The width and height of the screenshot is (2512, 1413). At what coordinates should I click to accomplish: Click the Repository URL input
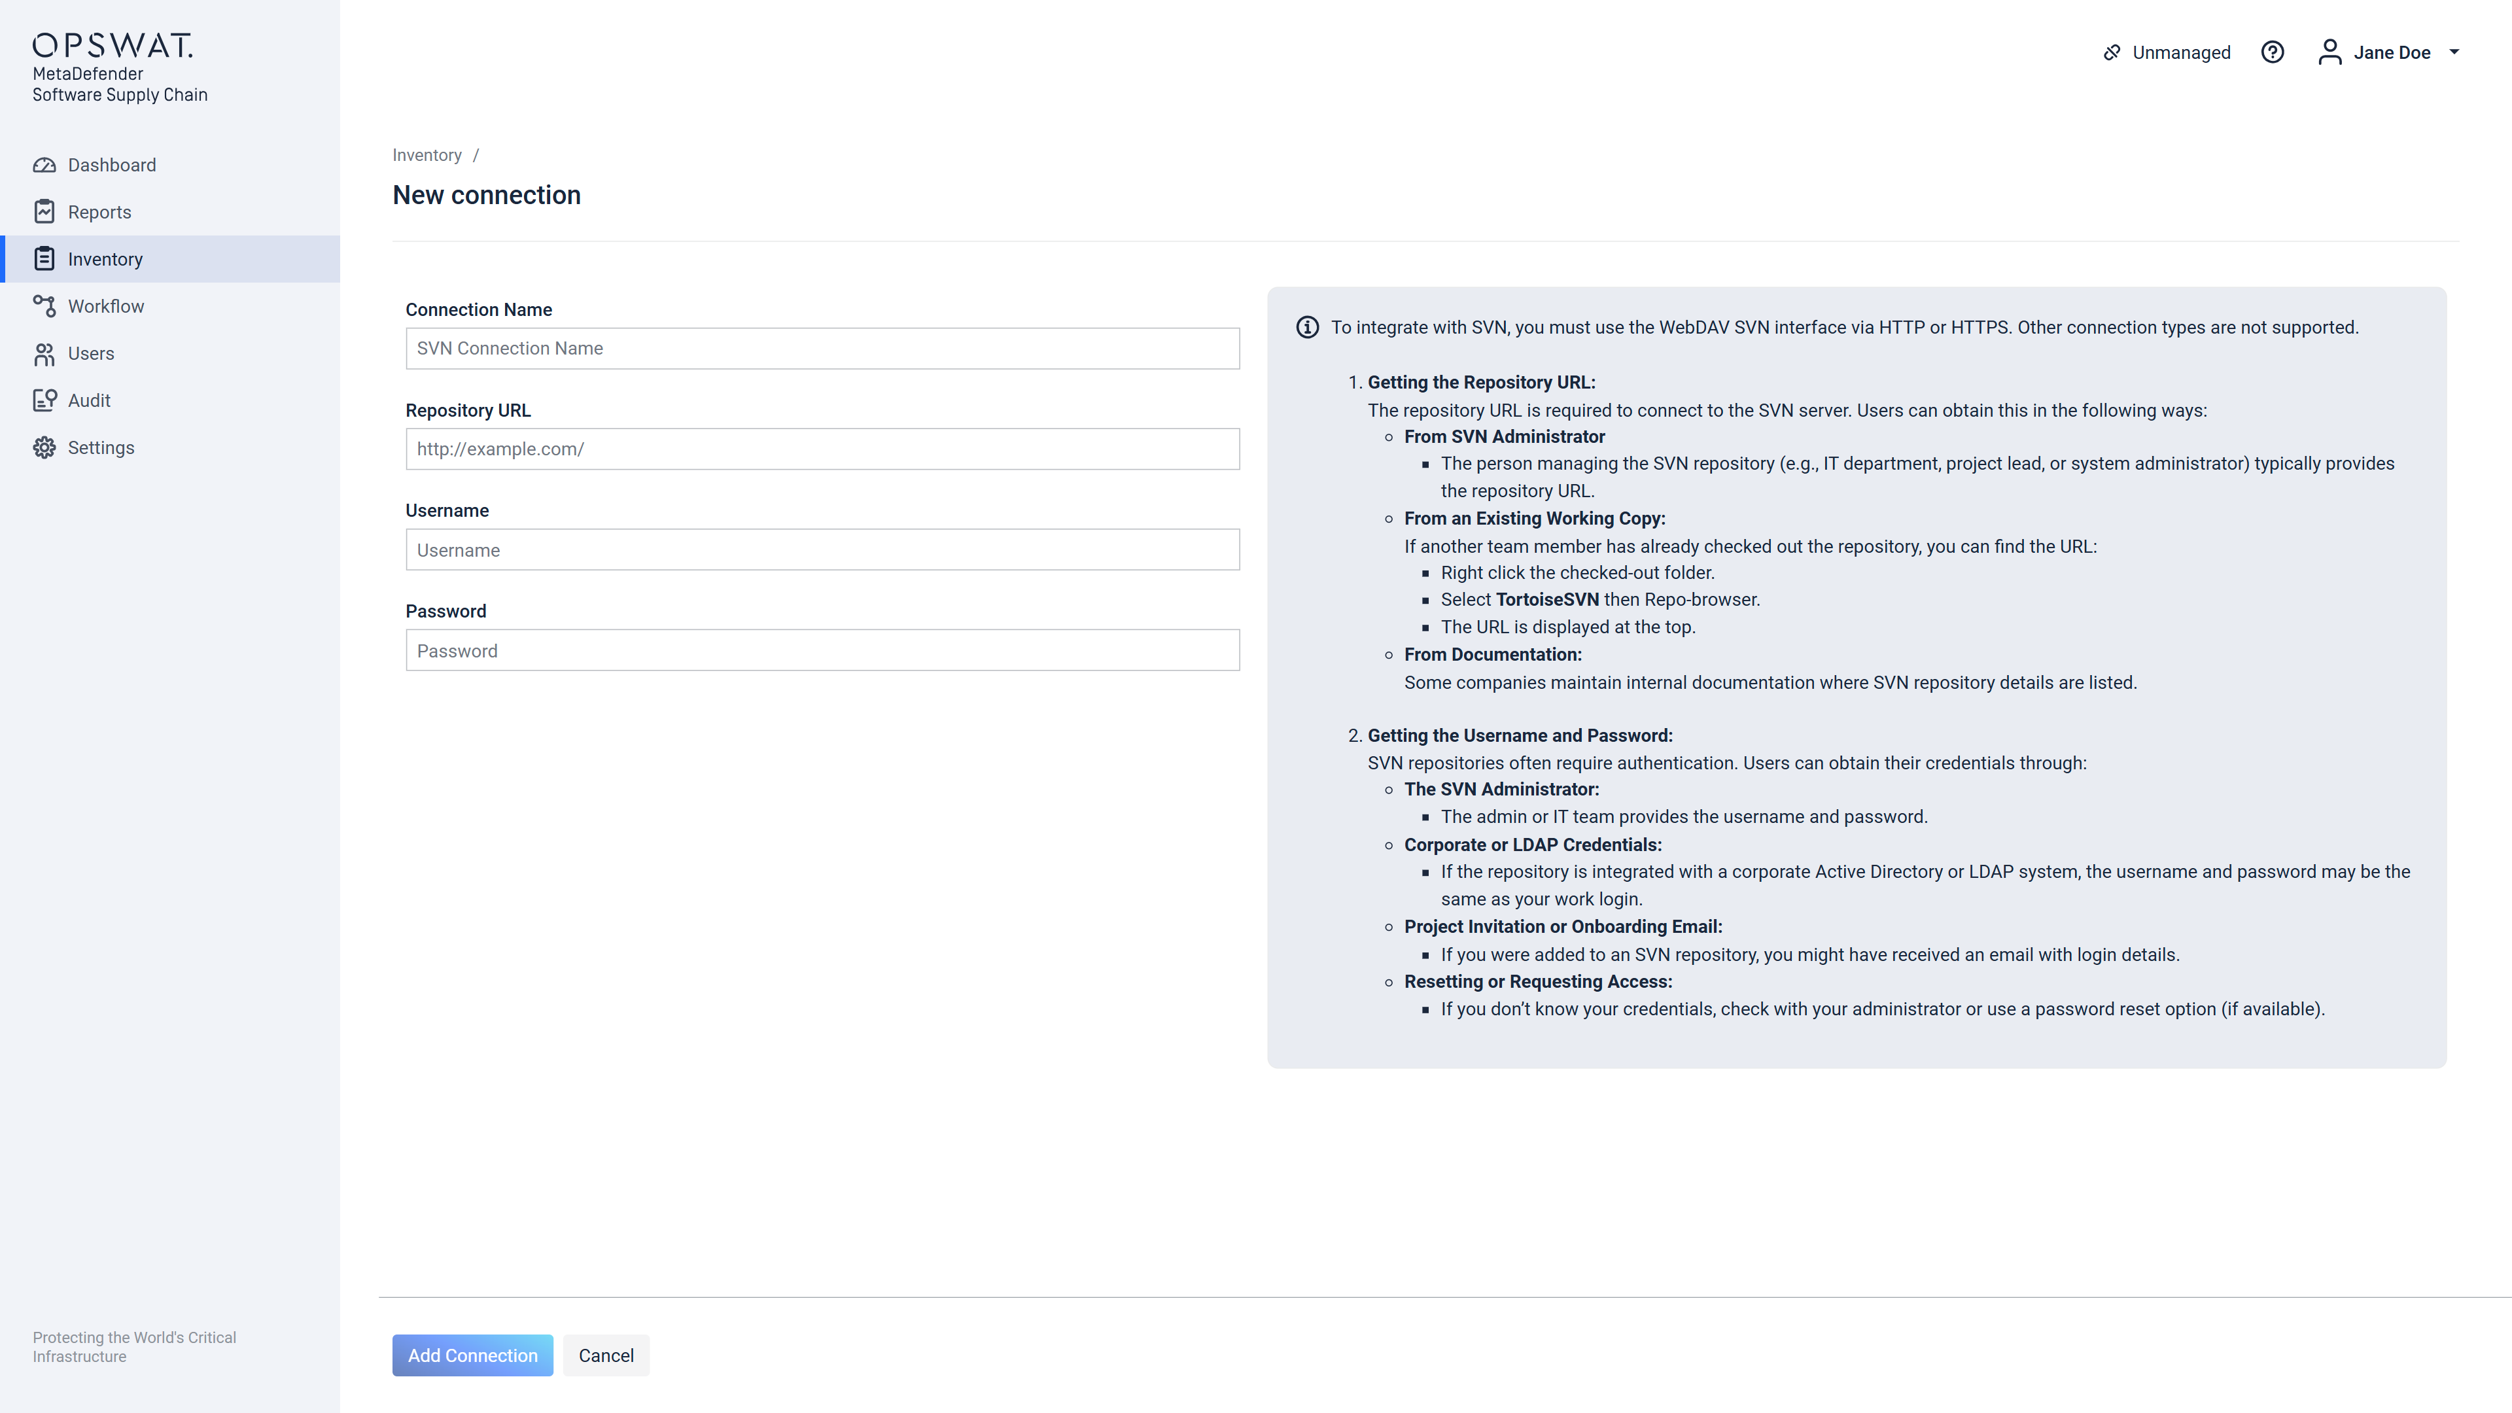[822, 449]
